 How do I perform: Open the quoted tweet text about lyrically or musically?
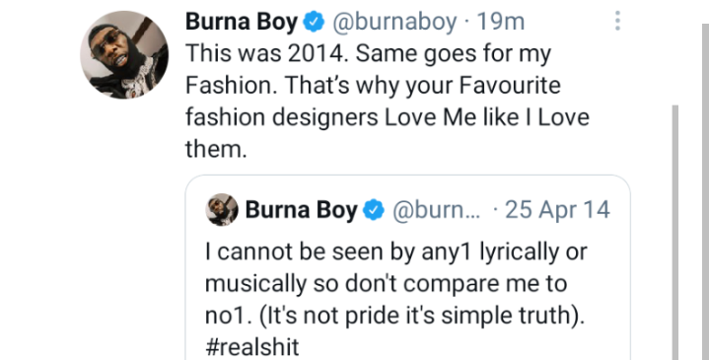tap(396, 300)
